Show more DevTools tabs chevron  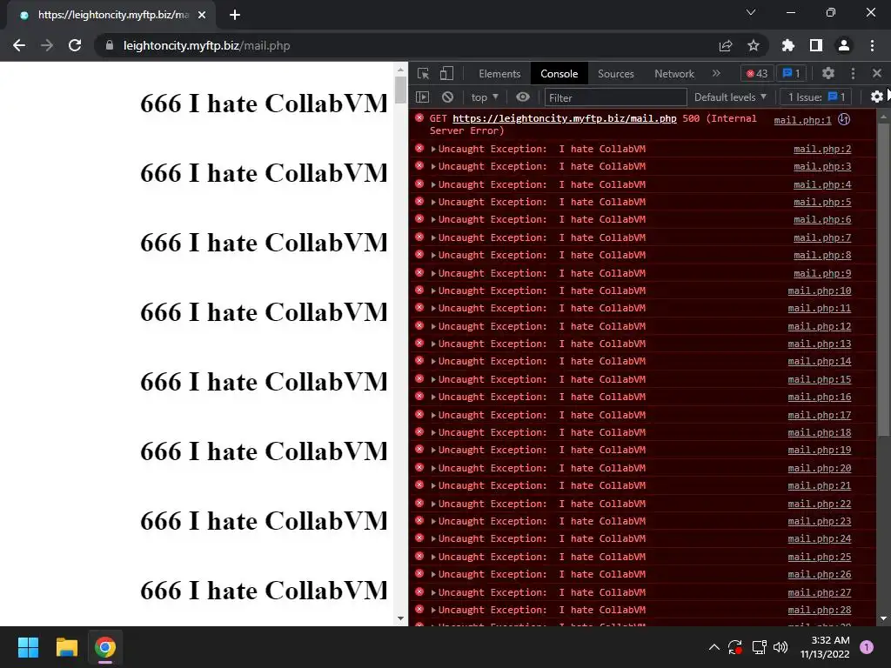pos(716,73)
